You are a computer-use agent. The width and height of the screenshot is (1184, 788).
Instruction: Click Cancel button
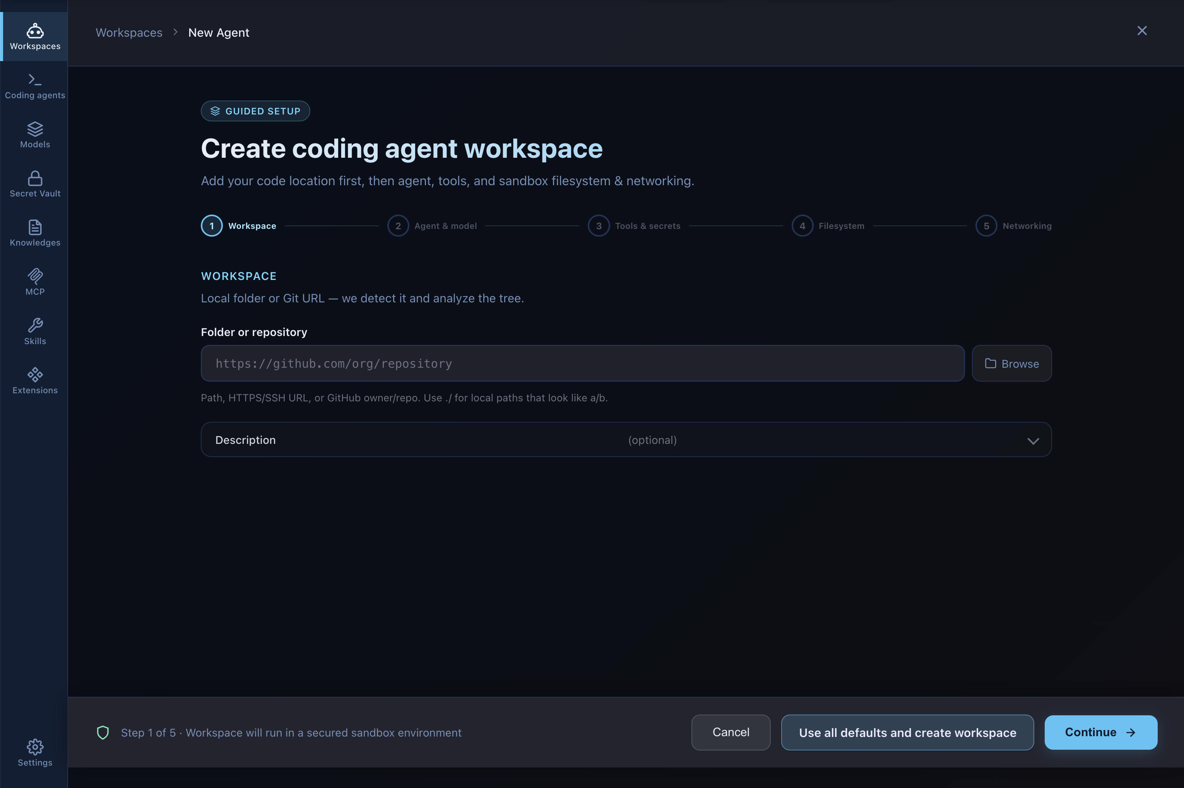click(731, 732)
